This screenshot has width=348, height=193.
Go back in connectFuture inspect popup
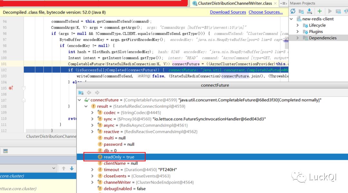[x=89, y=92]
